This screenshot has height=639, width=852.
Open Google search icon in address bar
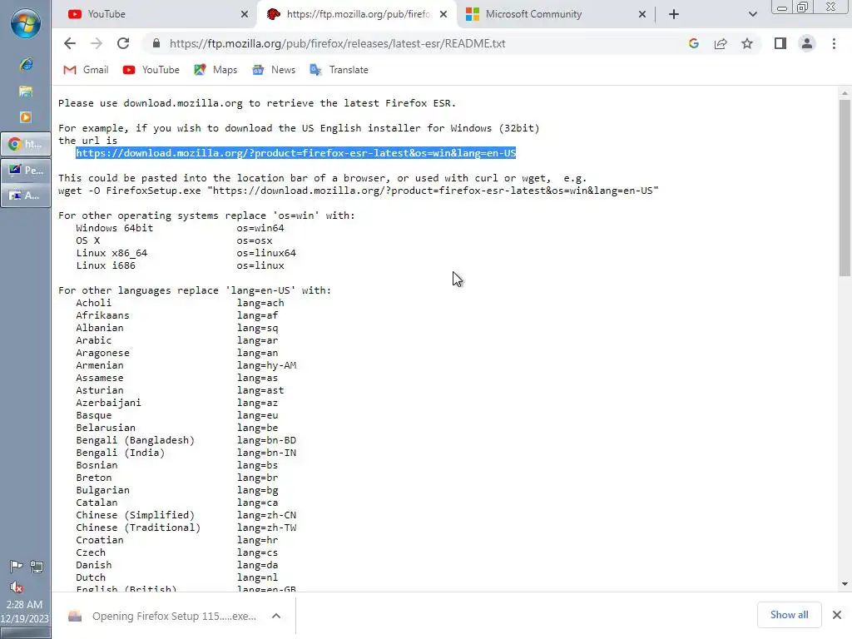tap(694, 43)
